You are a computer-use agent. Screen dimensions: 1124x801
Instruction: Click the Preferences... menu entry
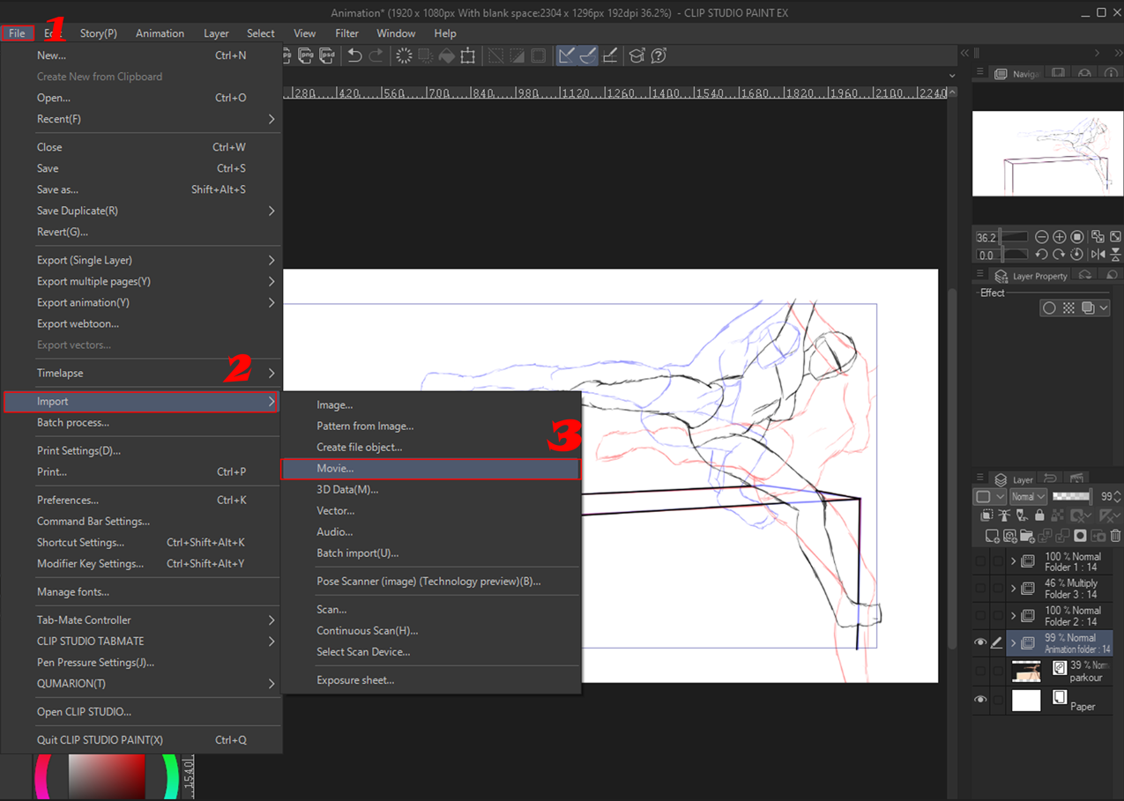pos(67,500)
